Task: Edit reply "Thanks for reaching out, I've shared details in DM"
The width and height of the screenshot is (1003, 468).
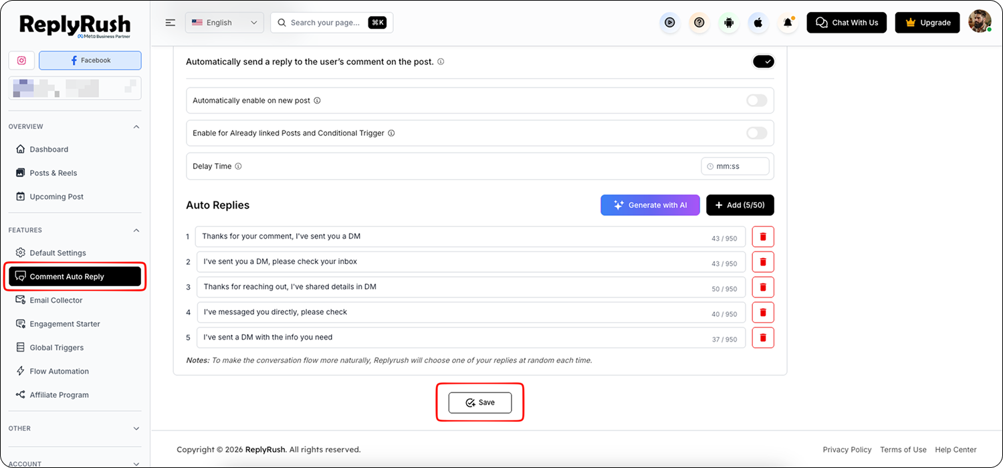Action: tap(471, 287)
